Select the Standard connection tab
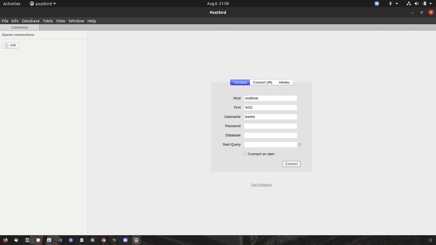 click(240, 83)
